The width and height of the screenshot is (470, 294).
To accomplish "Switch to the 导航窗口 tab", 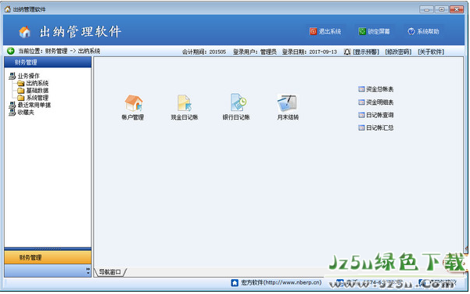I will tap(110, 272).
